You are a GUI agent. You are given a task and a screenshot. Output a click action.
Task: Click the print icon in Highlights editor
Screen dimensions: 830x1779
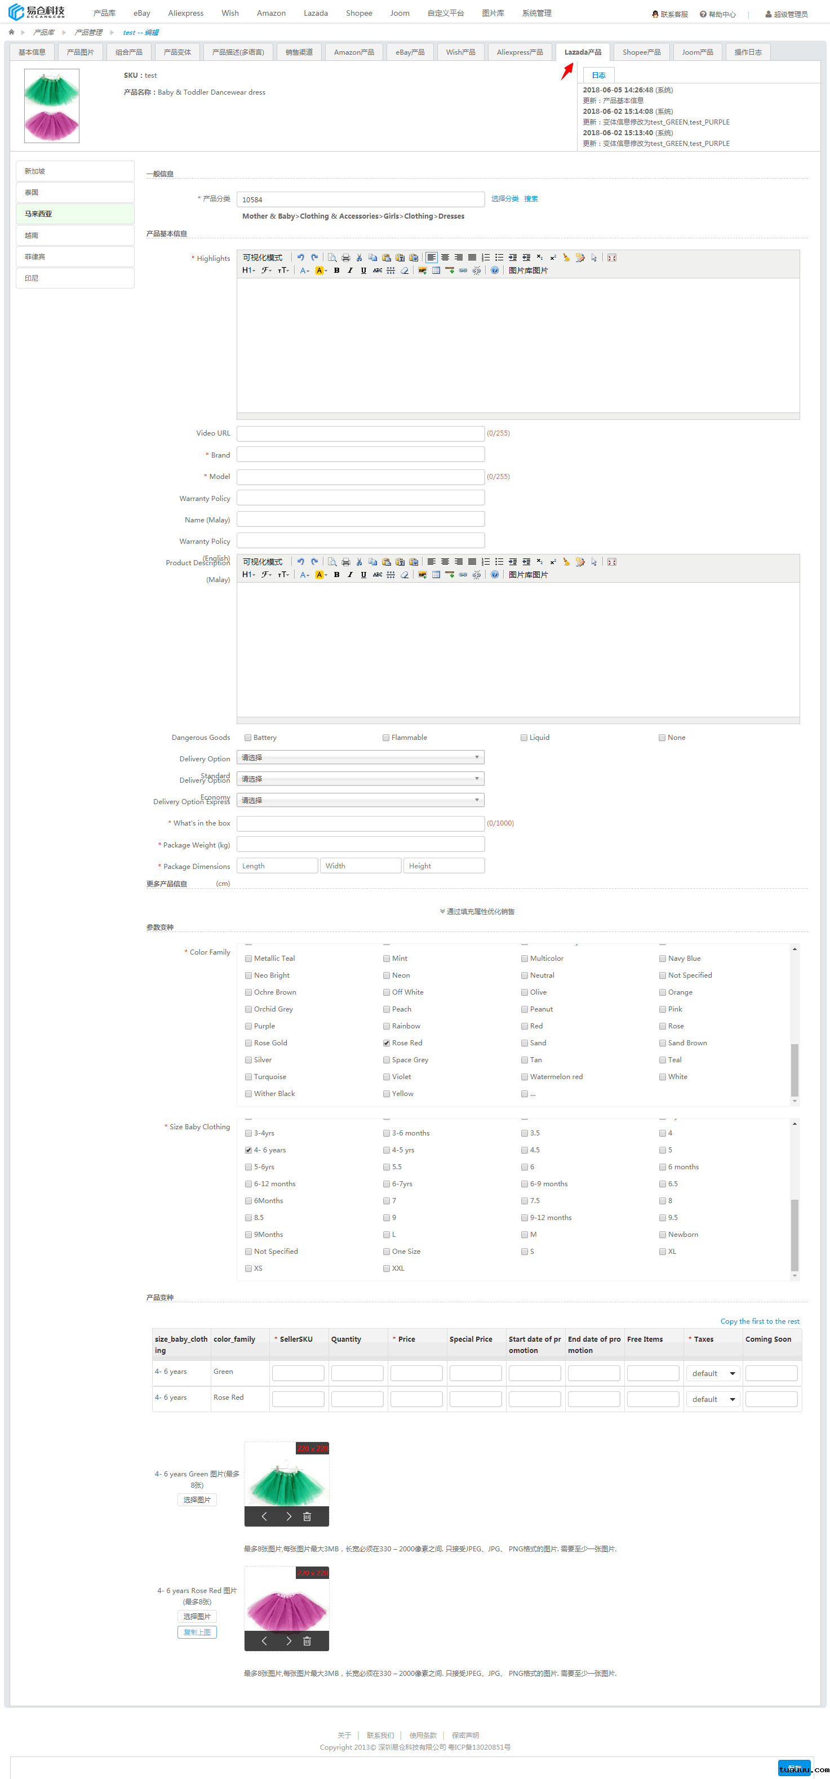(346, 258)
